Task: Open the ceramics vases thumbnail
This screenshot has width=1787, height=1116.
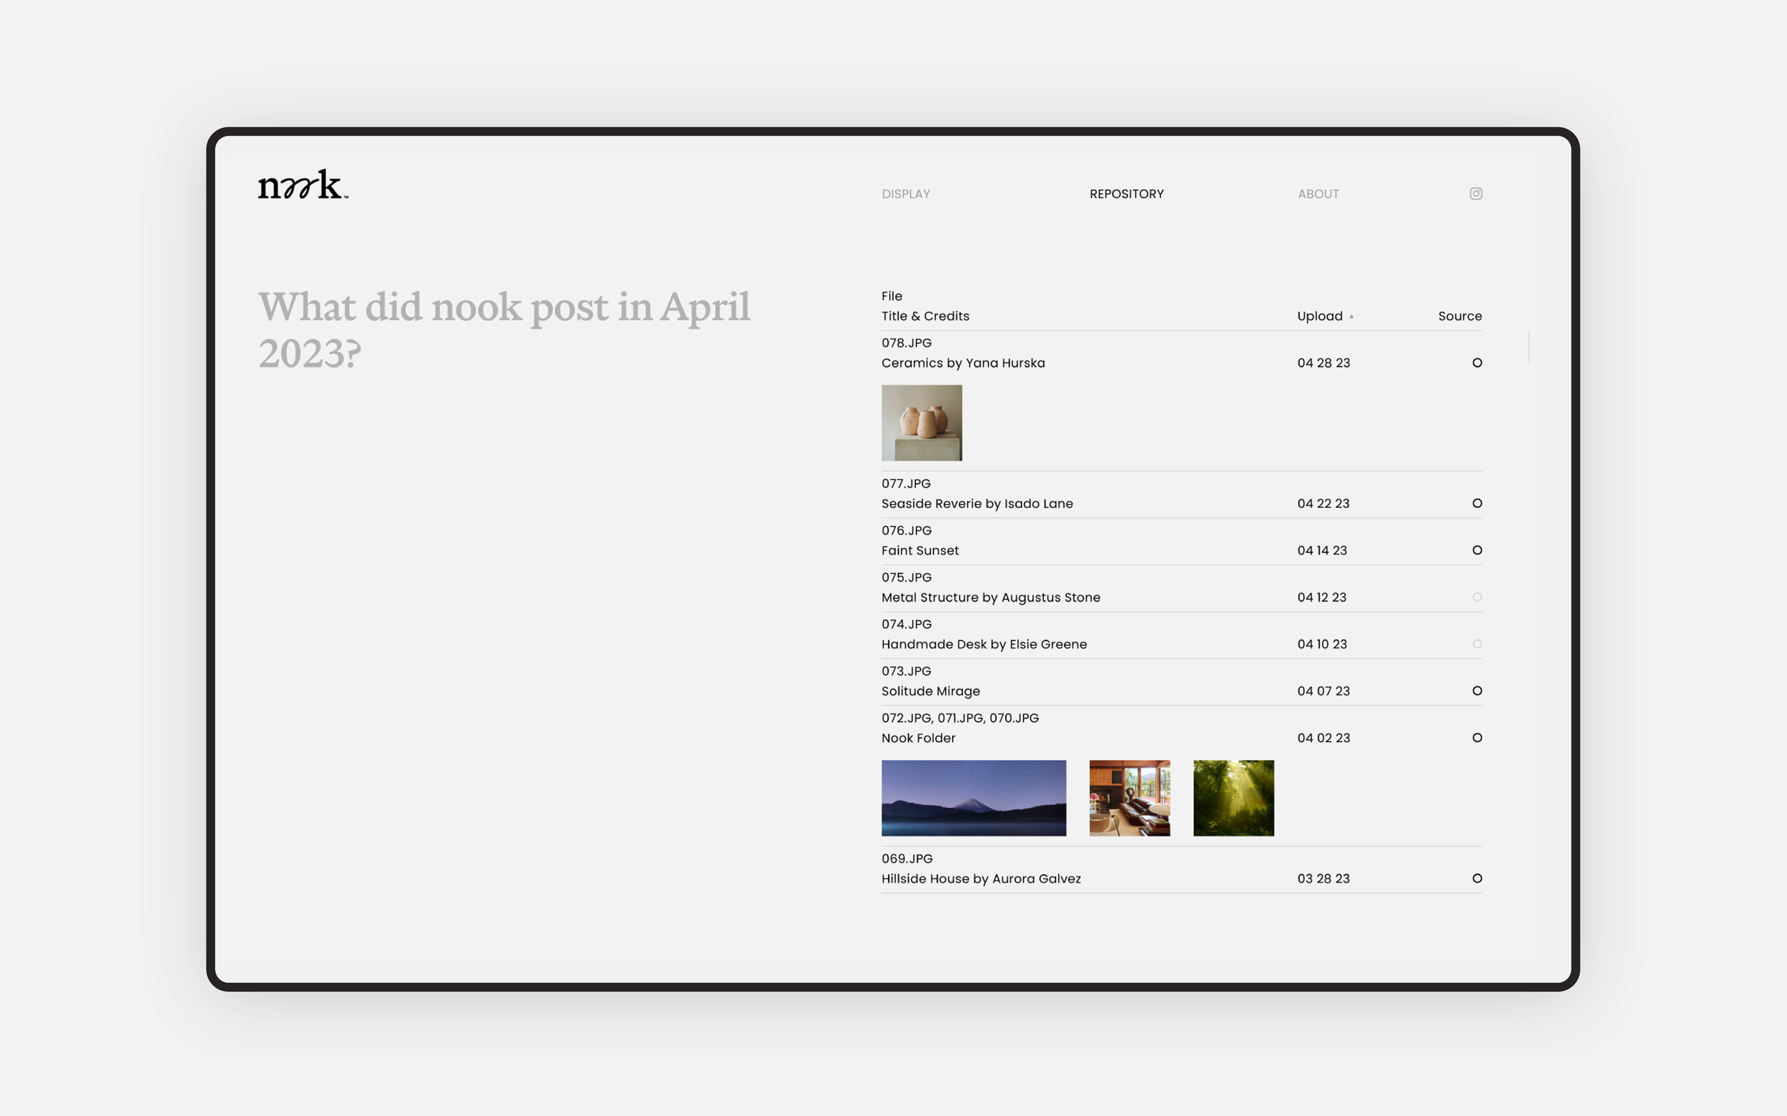Action: coord(922,423)
